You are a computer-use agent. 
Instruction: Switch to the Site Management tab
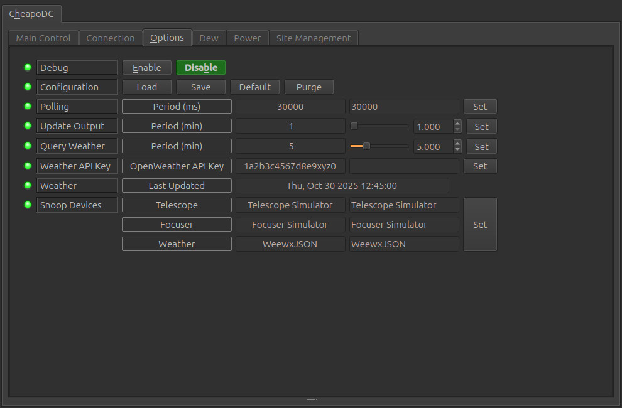pyautogui.click(x=314, y=38)
